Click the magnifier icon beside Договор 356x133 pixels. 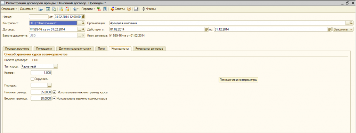(x=83, y=29)
